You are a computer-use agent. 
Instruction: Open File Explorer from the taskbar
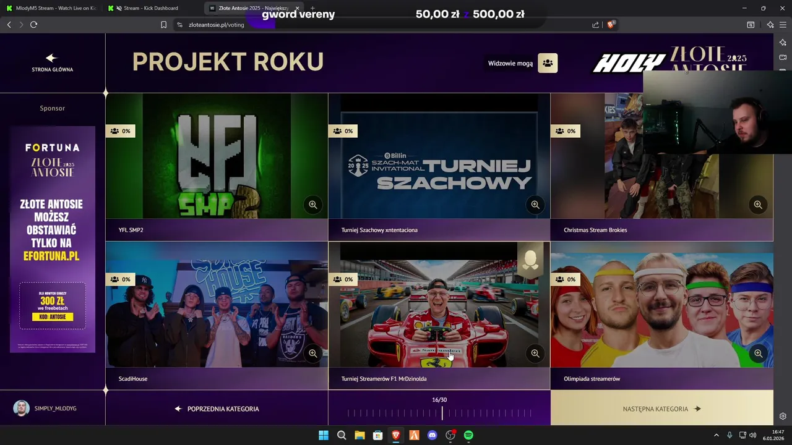coord(359,435)
